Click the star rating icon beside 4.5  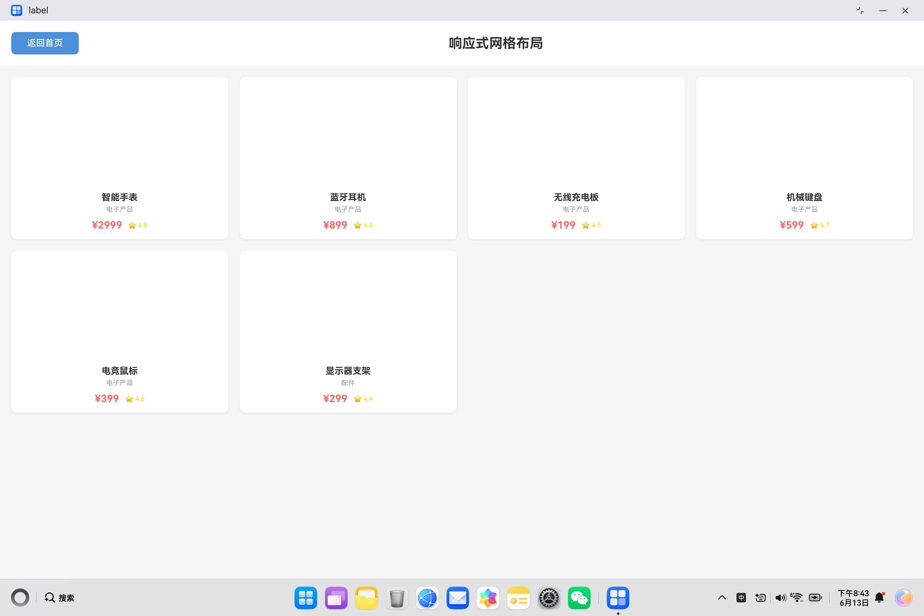(586, 225)
